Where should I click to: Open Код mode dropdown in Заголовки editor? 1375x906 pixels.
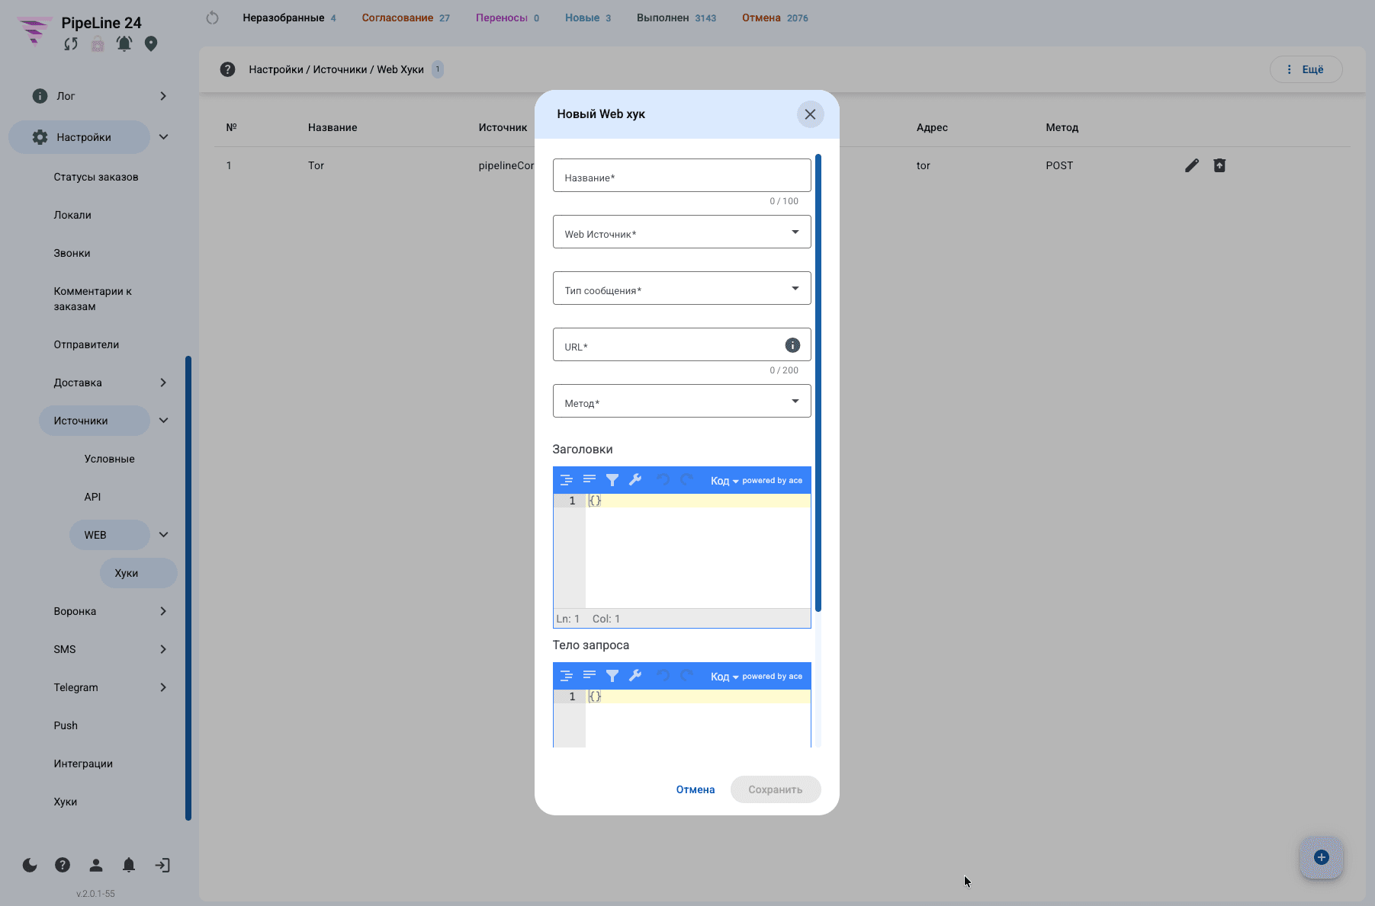(x=724, y=481)
